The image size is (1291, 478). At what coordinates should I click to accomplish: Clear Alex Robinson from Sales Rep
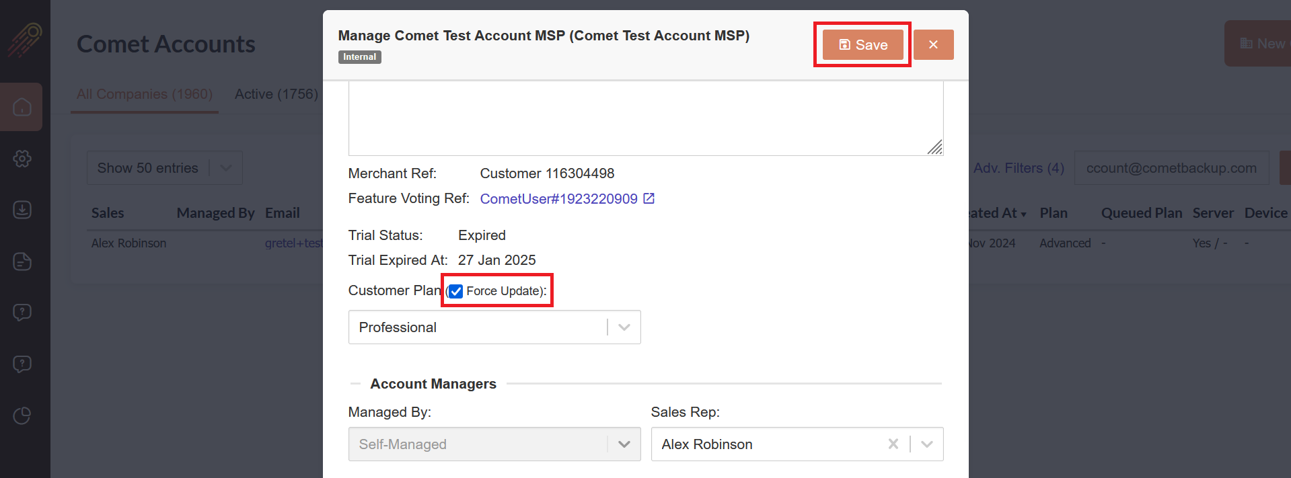coord(893,444)
